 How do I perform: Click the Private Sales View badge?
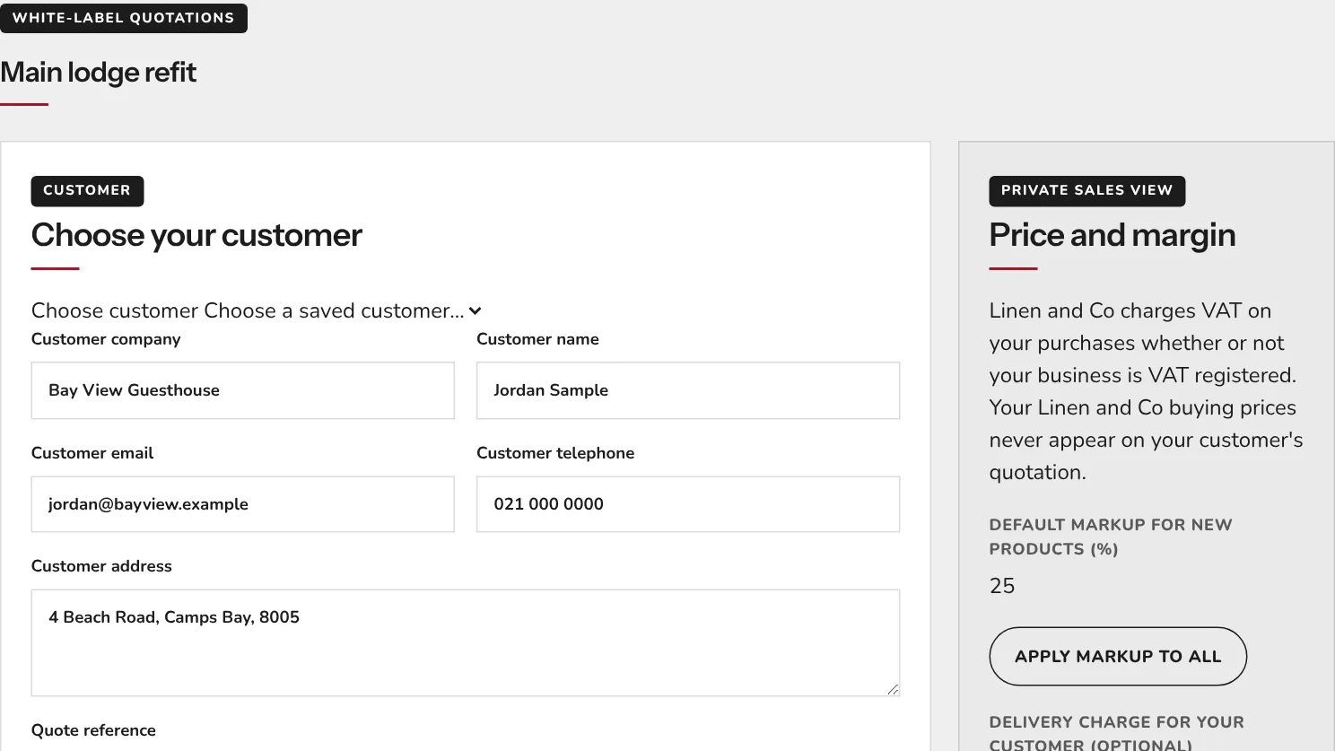pos(1087,190)
